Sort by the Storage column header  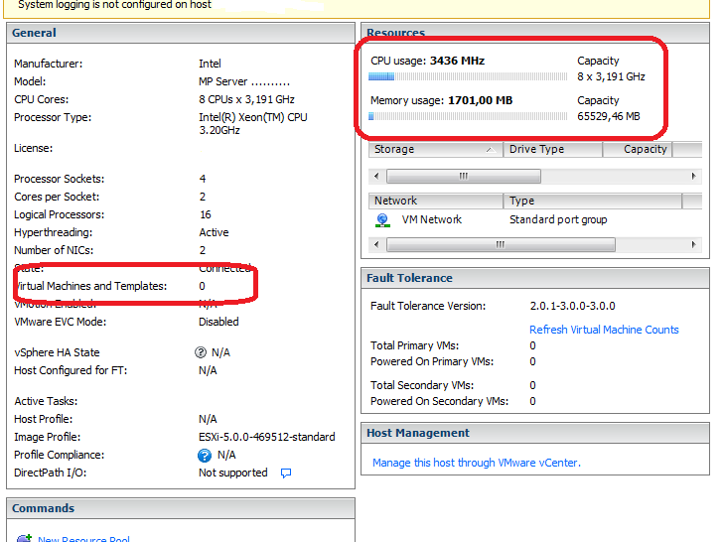[x=435, y=150]
